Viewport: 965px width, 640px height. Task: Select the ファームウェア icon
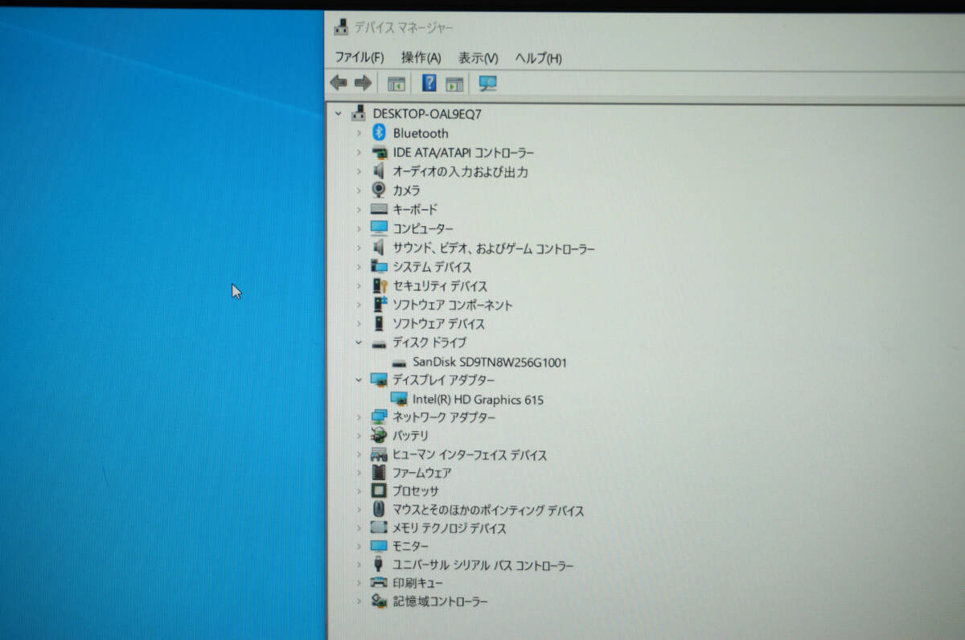point(379,473)
